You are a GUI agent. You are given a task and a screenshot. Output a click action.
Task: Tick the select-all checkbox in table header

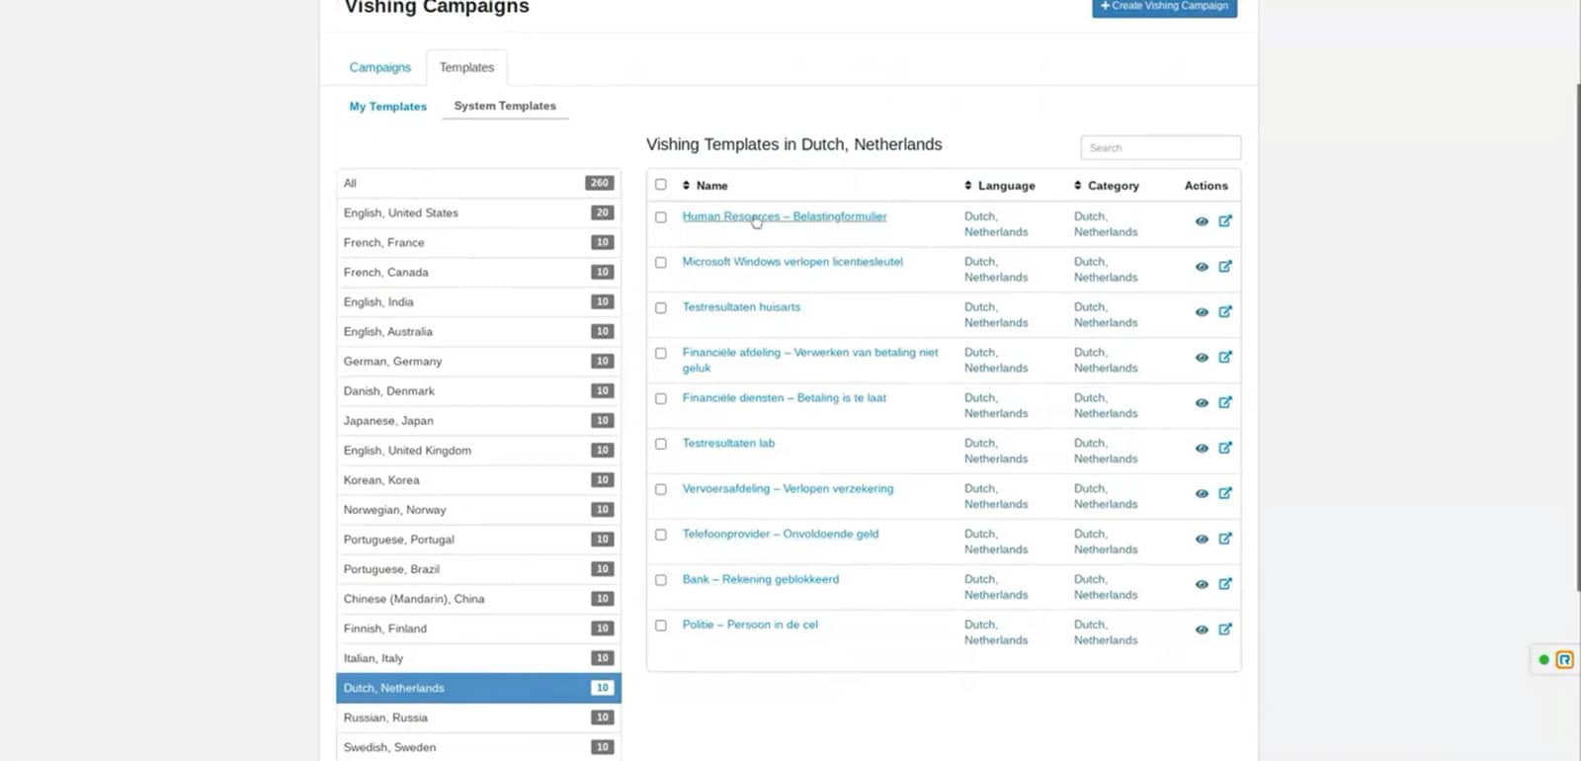point(661,185)
